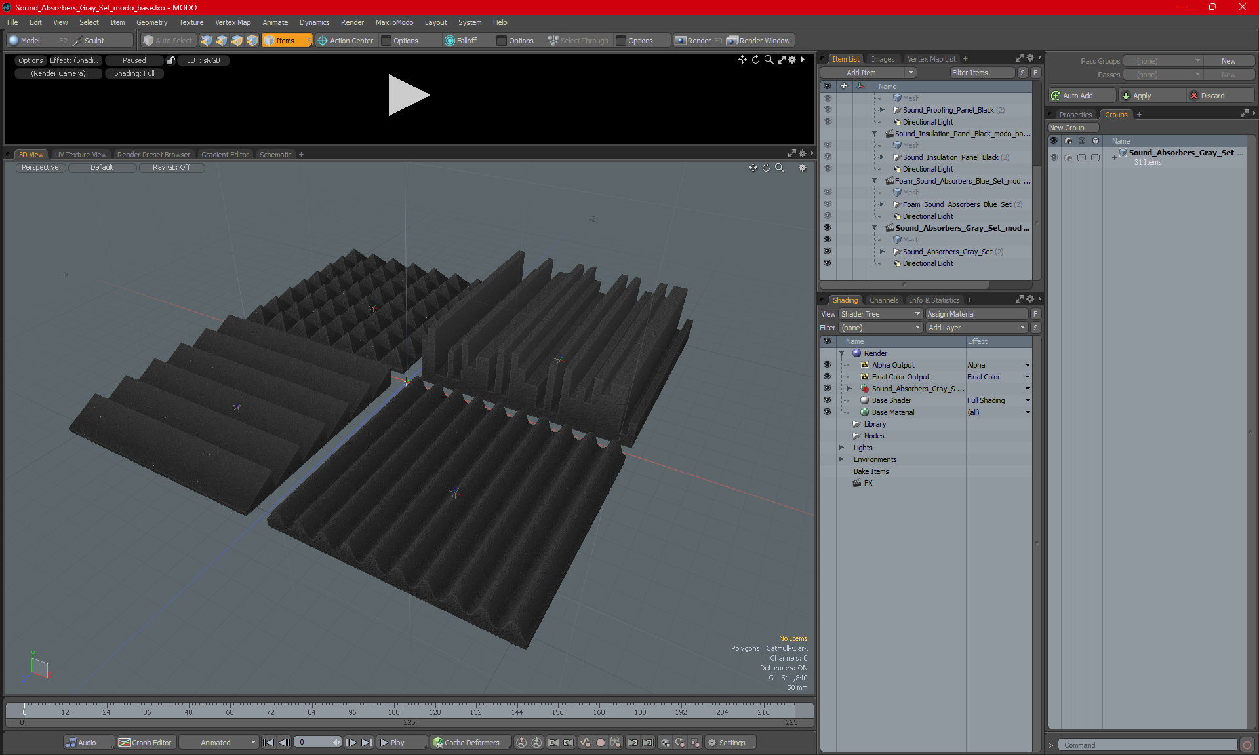This screenshot has height=755, width=1259.
Task: Switch to UV Texture View tab
Action: pos(80,155)
